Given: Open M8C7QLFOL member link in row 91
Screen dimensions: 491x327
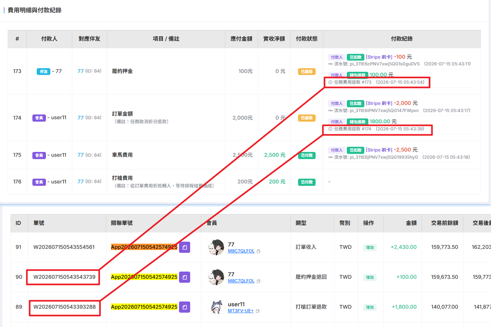Looking at the screenshot, I should tap(241, 251).
